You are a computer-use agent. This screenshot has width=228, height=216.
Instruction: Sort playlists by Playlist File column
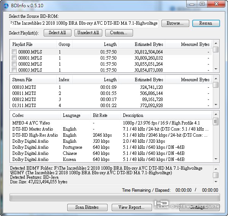point(33,44)
